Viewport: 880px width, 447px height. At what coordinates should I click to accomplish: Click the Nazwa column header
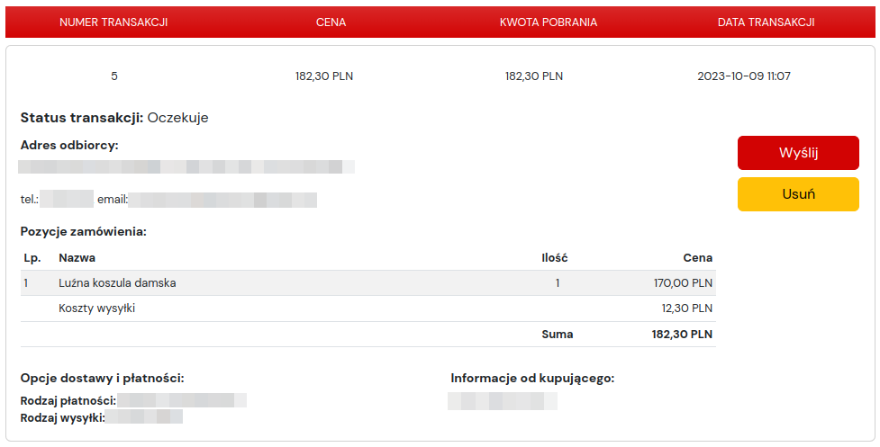click(x=77, y=258)
